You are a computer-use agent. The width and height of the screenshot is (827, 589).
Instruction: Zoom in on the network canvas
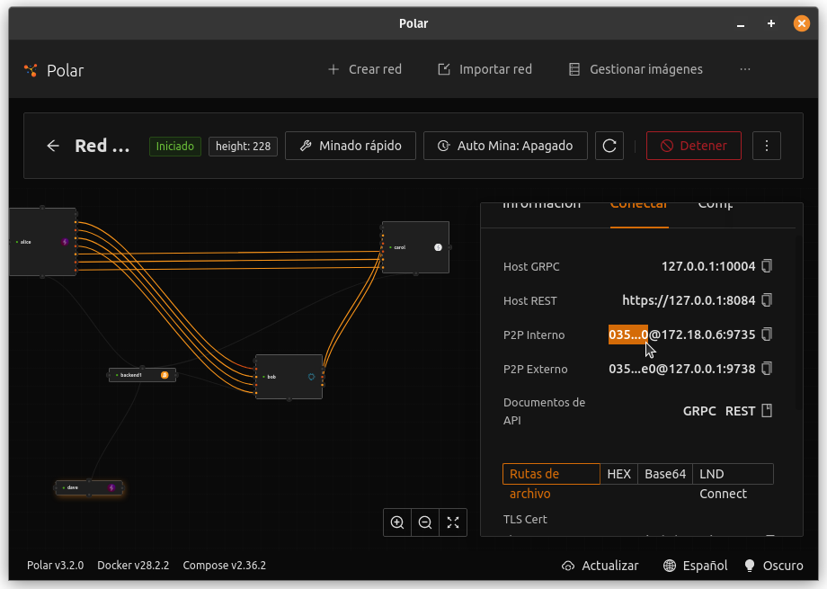click(x=397, y=522)
